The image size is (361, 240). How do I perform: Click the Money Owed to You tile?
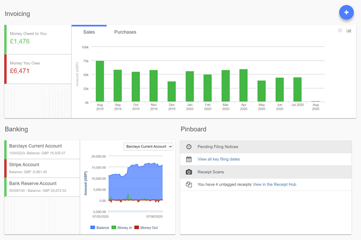point(38,39)
